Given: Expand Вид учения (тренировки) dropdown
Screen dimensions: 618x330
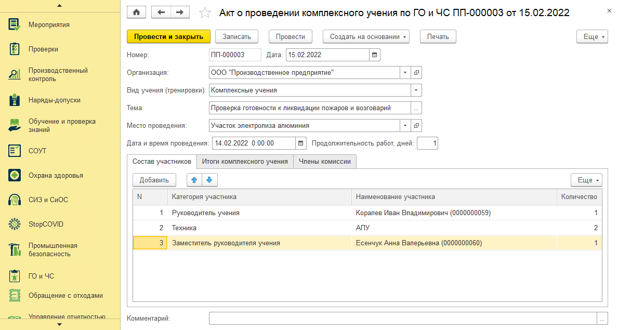Looking at the screenshot, I should point(416,90).
